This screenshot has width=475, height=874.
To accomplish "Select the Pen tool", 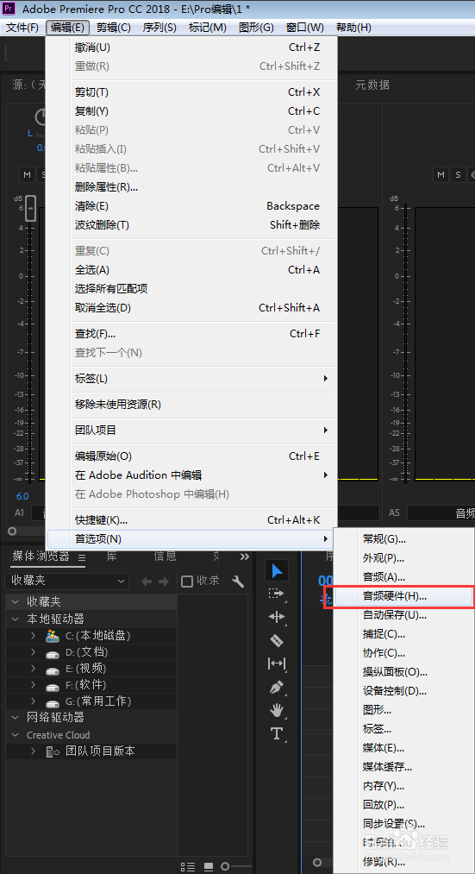I will 276,687.
